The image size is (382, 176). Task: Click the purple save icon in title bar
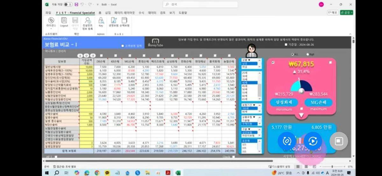[76, 4]
